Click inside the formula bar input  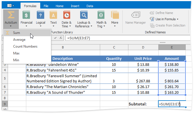point(126,38)
